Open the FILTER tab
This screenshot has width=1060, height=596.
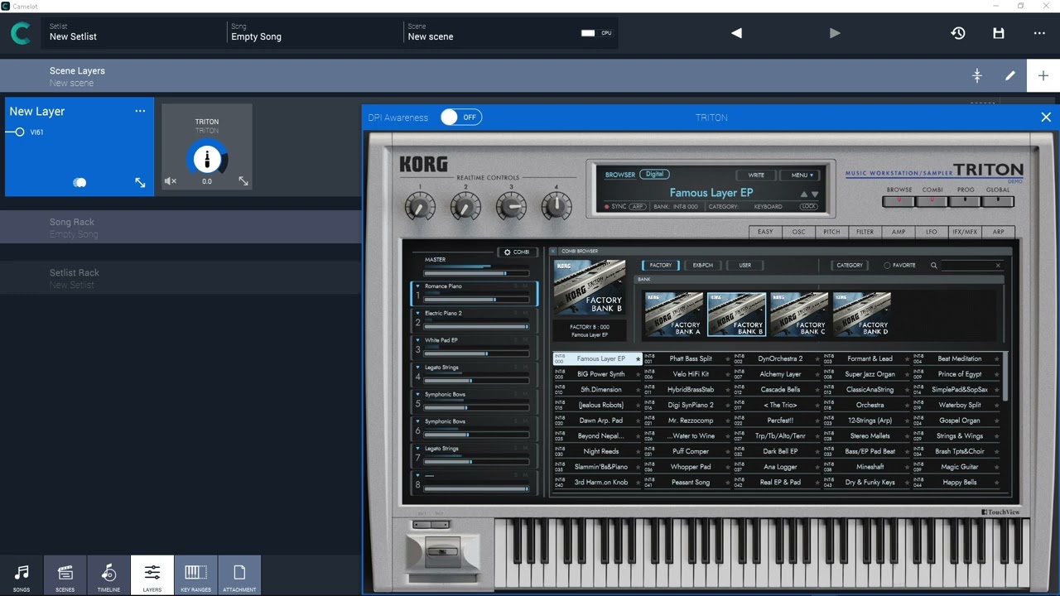pos(865,232)
